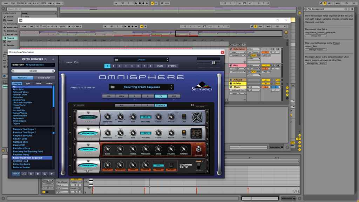Flip the amp HEAD/CABINET switch
Image resolution: width=359 pixels, height=202 pixels.
pyautogui.click(x=199, y=149)
